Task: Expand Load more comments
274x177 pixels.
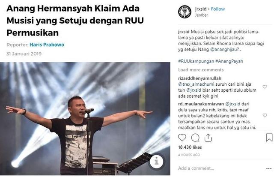Action: [201, 70]
